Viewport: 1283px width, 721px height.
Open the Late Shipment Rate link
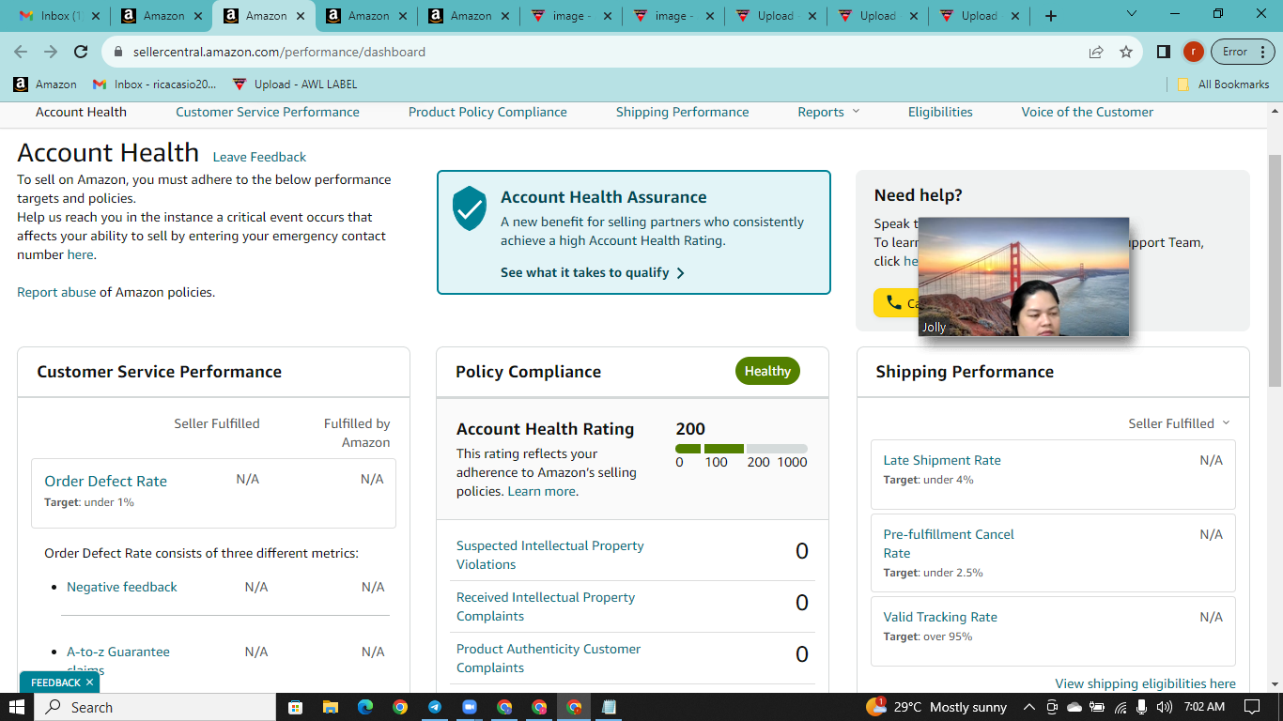[x=942, y=460]
